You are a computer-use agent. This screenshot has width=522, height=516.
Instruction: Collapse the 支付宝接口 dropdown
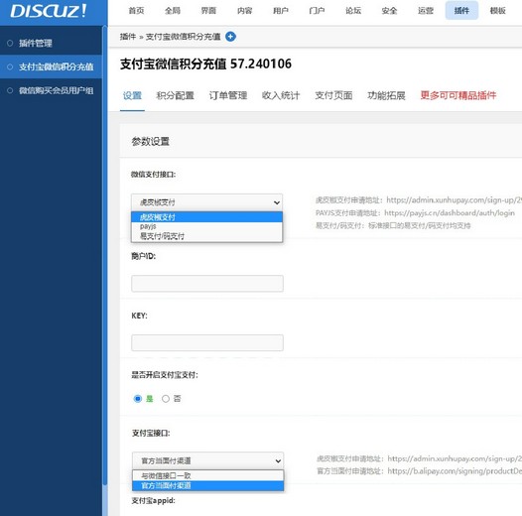click(x=208, y=460)
